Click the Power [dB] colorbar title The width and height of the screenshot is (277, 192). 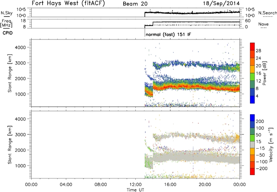tap(264, 73)
